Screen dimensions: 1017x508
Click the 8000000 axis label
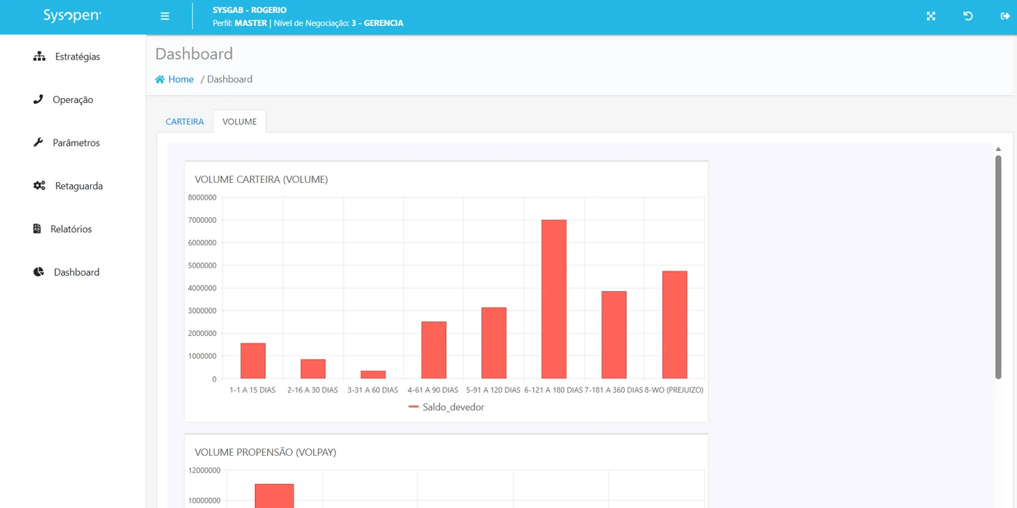[202, 197]
